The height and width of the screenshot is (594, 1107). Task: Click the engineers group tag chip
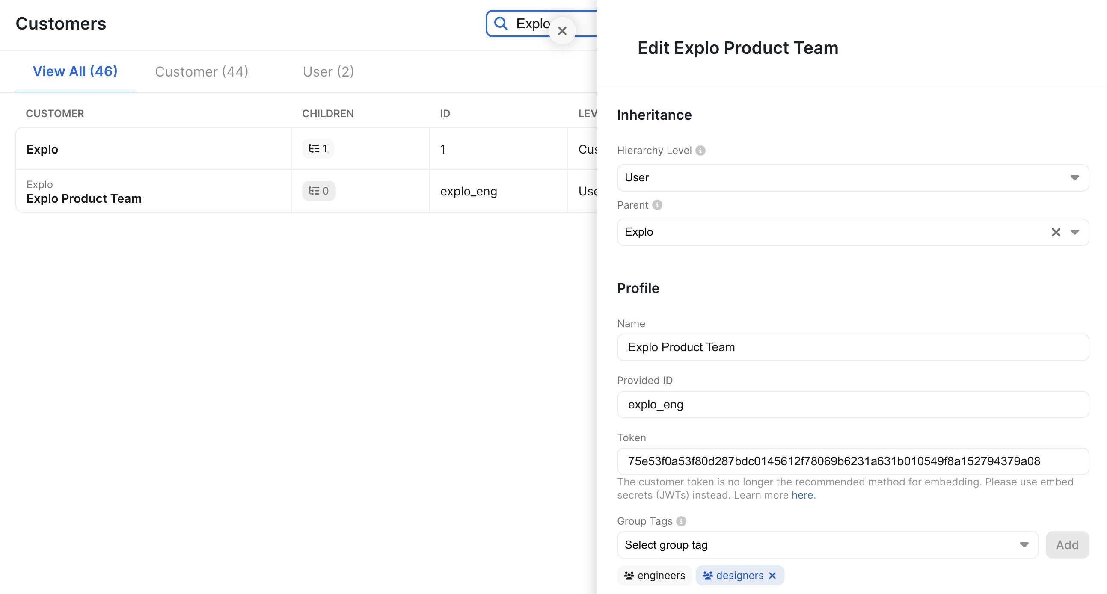pos(654,576)
